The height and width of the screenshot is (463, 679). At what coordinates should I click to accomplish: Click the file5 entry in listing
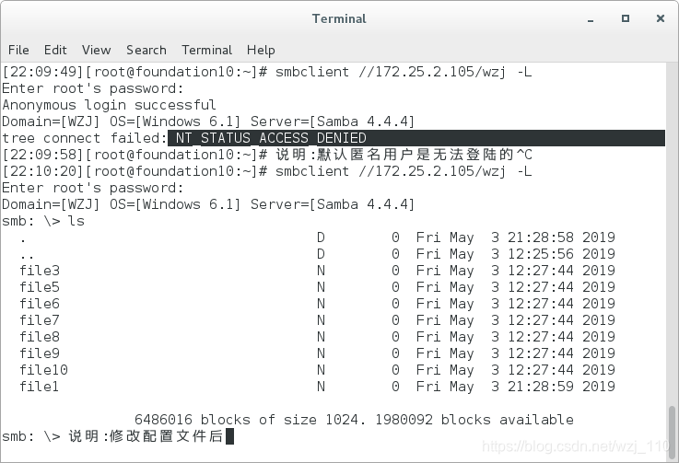point(40,287)
